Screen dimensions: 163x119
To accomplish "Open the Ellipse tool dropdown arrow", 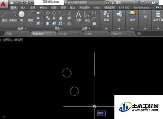I will click(x=42, y=18).
